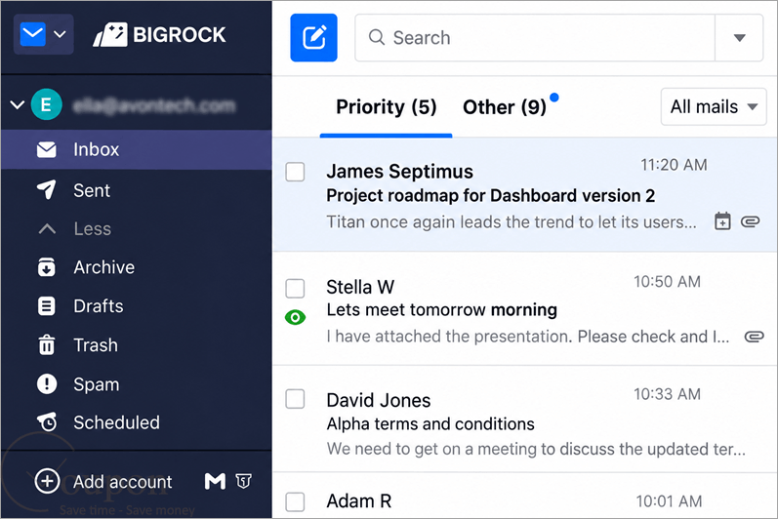Click inside the Search input field
This screenshot has height=519, width=778.
coord(535,38)
